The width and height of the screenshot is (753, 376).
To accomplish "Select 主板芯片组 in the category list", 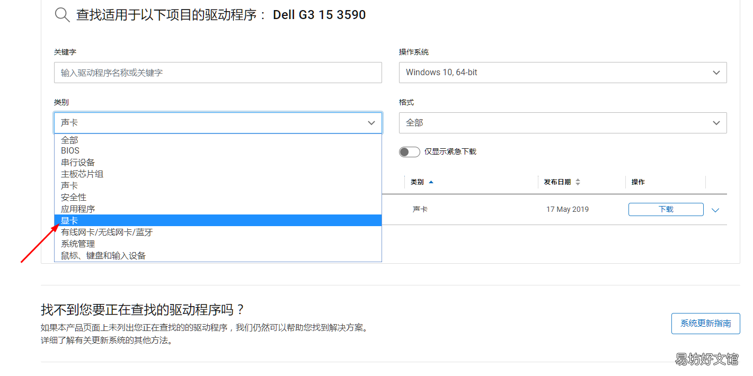I will (x=218, y=174).
